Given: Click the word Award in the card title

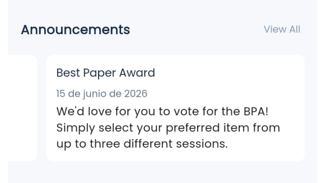Looking at the screenshot, I should click(x=137, y=73).
